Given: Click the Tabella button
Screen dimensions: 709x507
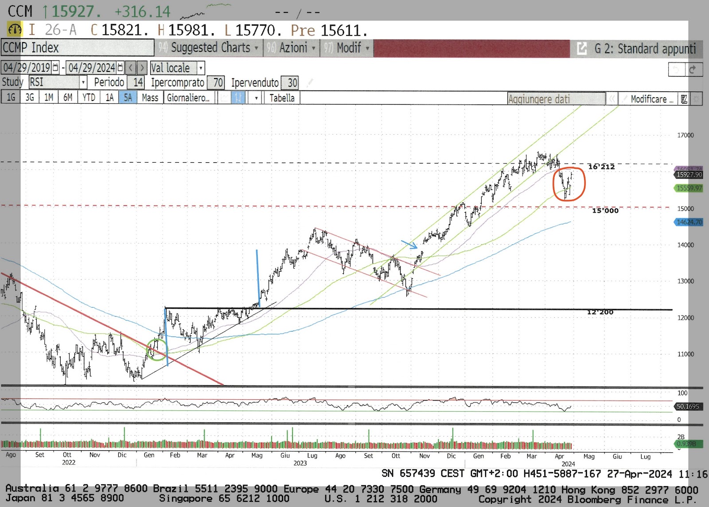Looking at the screenshot, I should [282, 98].
